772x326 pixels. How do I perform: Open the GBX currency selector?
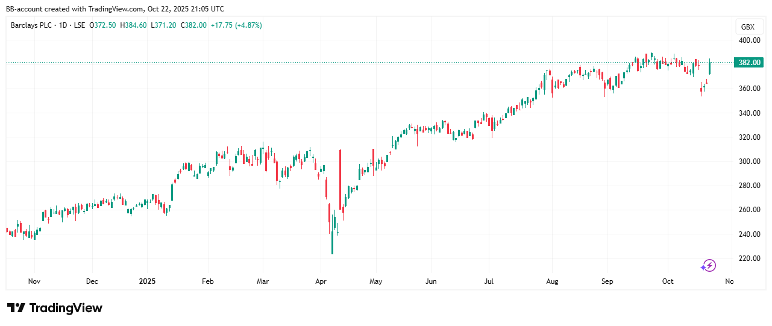(x=747, y=27)
